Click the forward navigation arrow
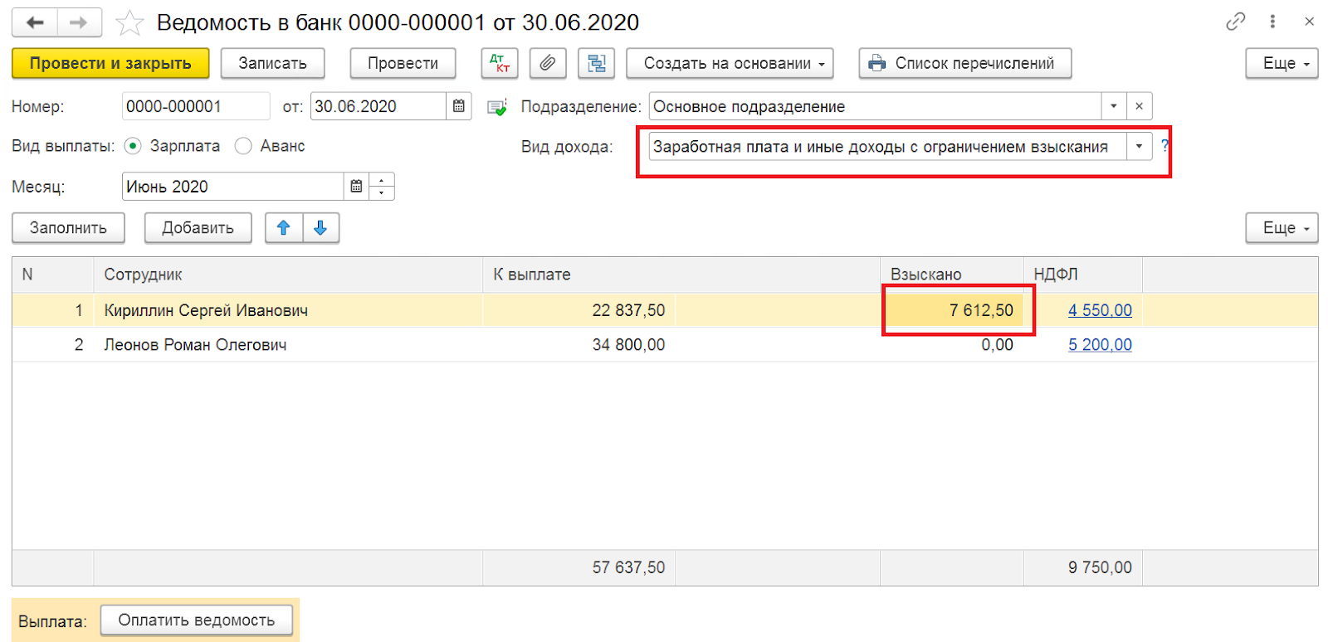 pos(79,22)
